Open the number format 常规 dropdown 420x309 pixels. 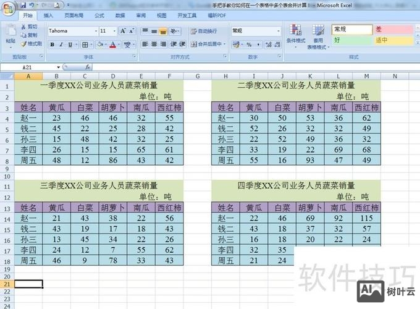tap(279, 31)
